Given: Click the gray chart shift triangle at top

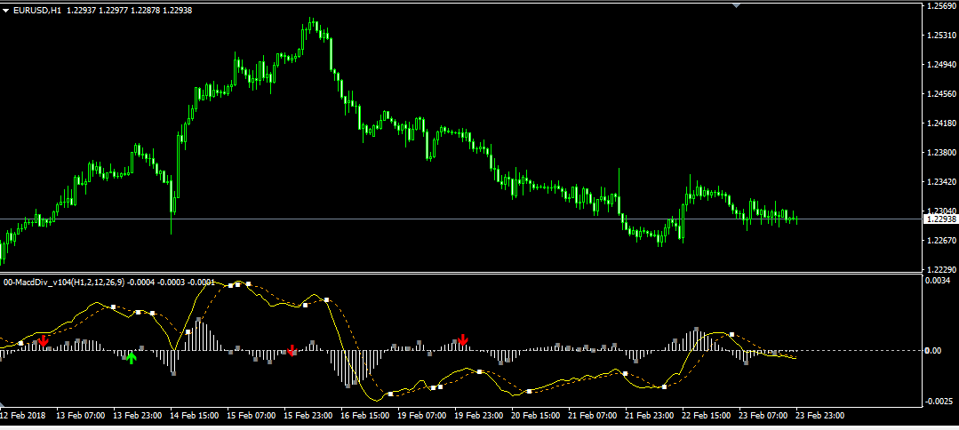Looking at the screenshot, I should pos(736,4).
